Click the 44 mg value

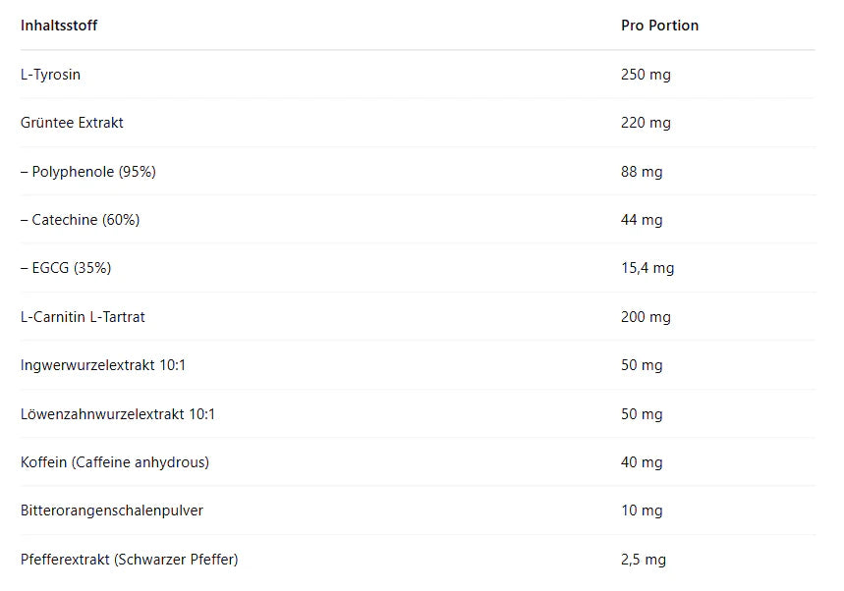click(642, 220)
